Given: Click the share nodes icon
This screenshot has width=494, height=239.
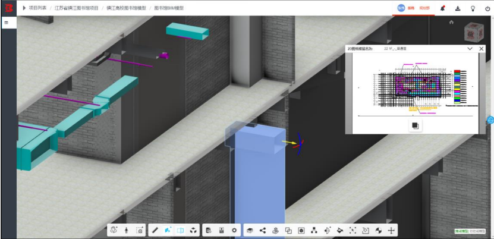Looking at the screenshot, I should (x=262, y=231).
